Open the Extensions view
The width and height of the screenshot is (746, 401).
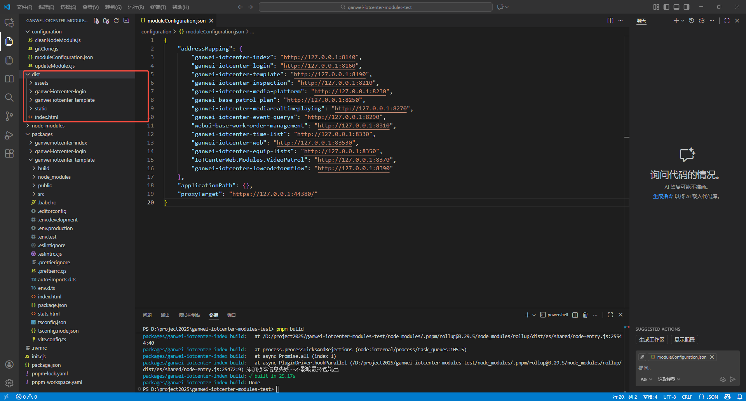[x=9, y=153]
